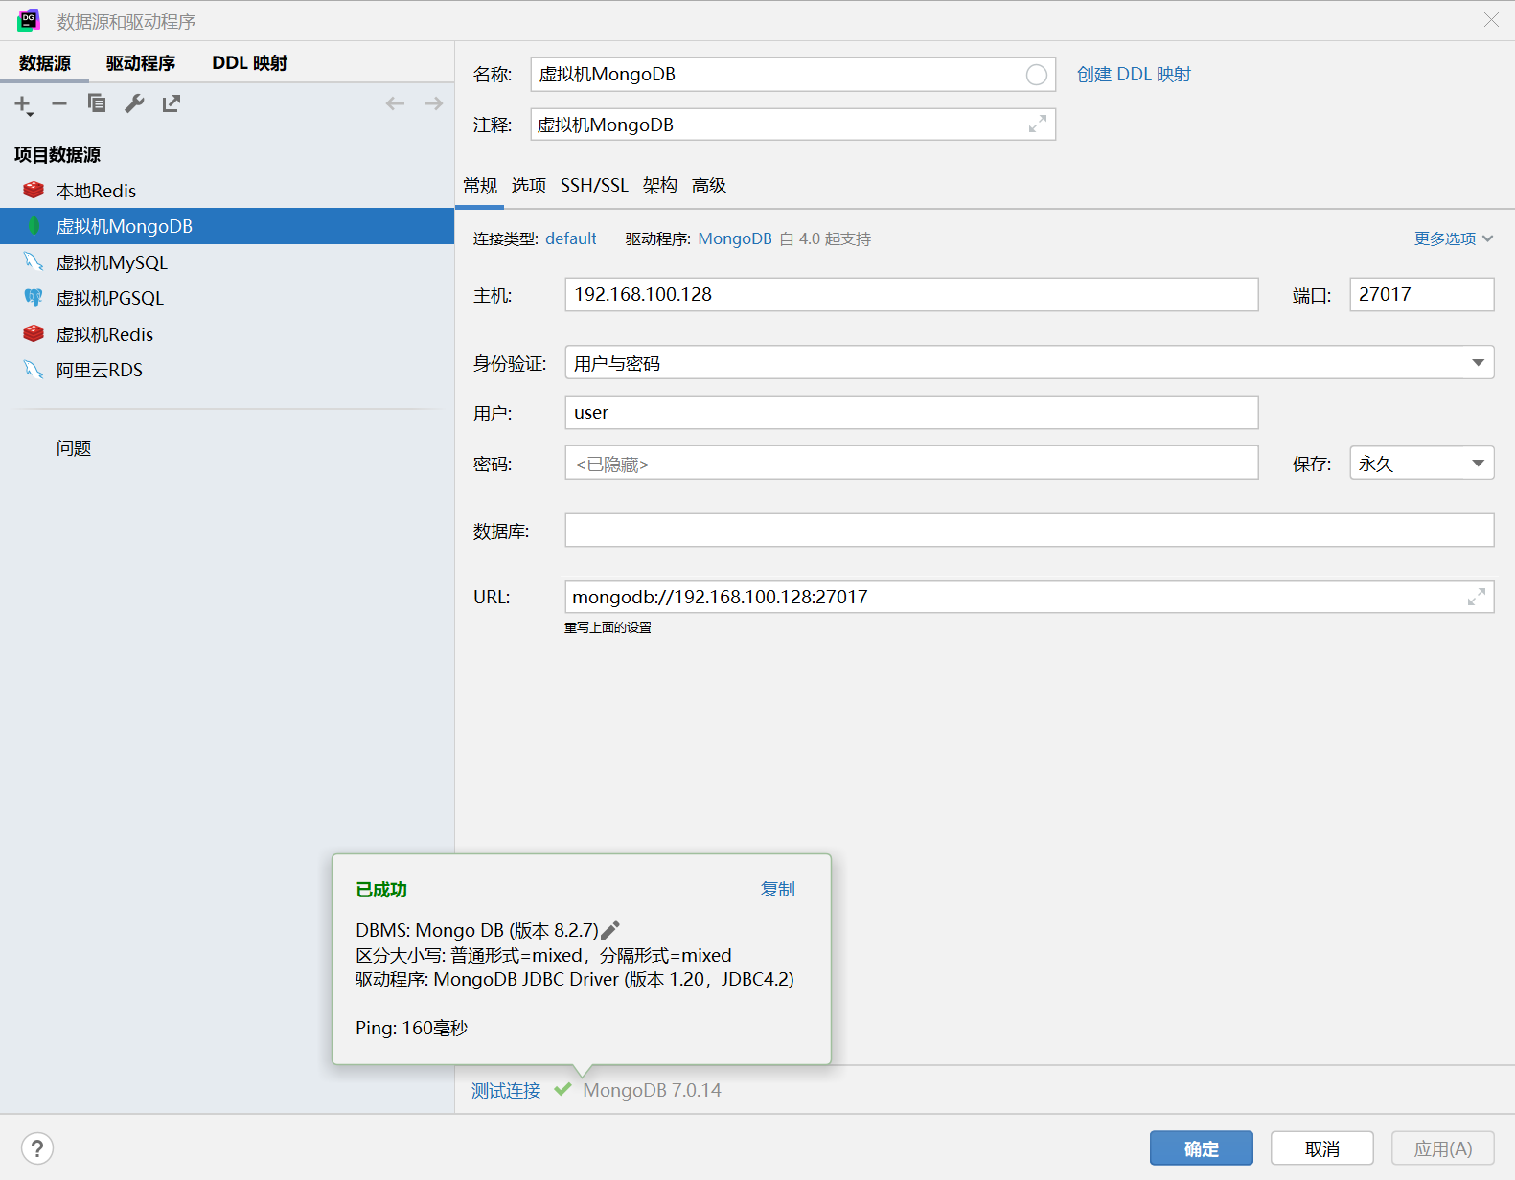
Task: Switch to the 数据源 tab
Action: [45, 63]
